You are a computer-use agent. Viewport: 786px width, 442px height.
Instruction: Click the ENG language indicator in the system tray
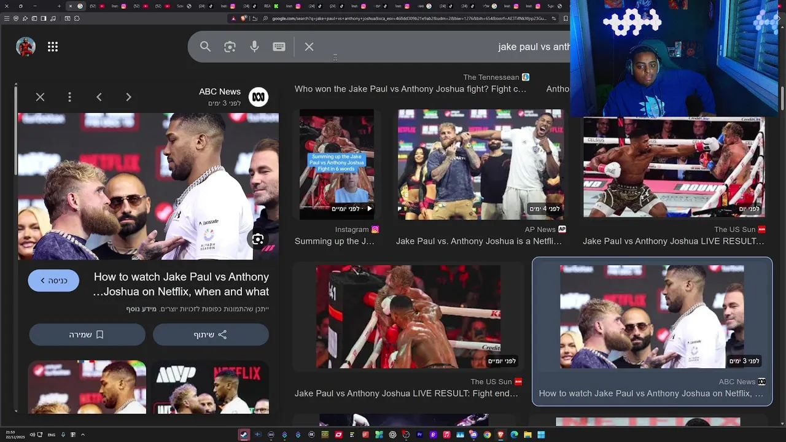(x=52, y=435)
